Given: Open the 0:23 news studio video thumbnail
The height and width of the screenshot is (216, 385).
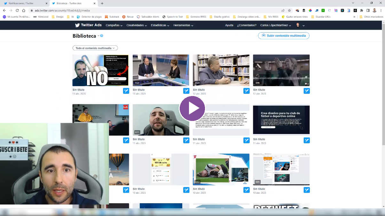Looking at the screenshot, I should 161,70.
